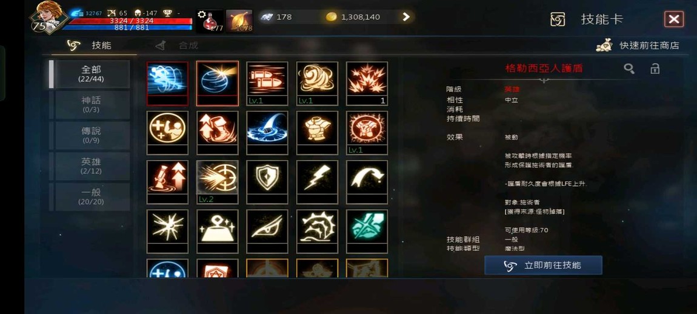The image size is (697, 314).
Task: Filter by 英雄 (2/12) category
Action: [91, 166]
